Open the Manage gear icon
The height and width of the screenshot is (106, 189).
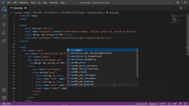(x=4, y=98)
